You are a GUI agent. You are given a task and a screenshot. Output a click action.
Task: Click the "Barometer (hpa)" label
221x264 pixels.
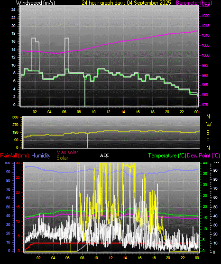pyautogui.click(x=194, y=3)
